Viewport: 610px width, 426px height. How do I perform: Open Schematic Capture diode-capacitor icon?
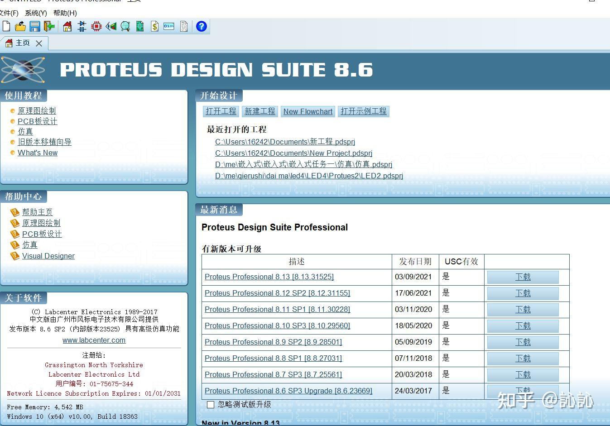point(82,26)
